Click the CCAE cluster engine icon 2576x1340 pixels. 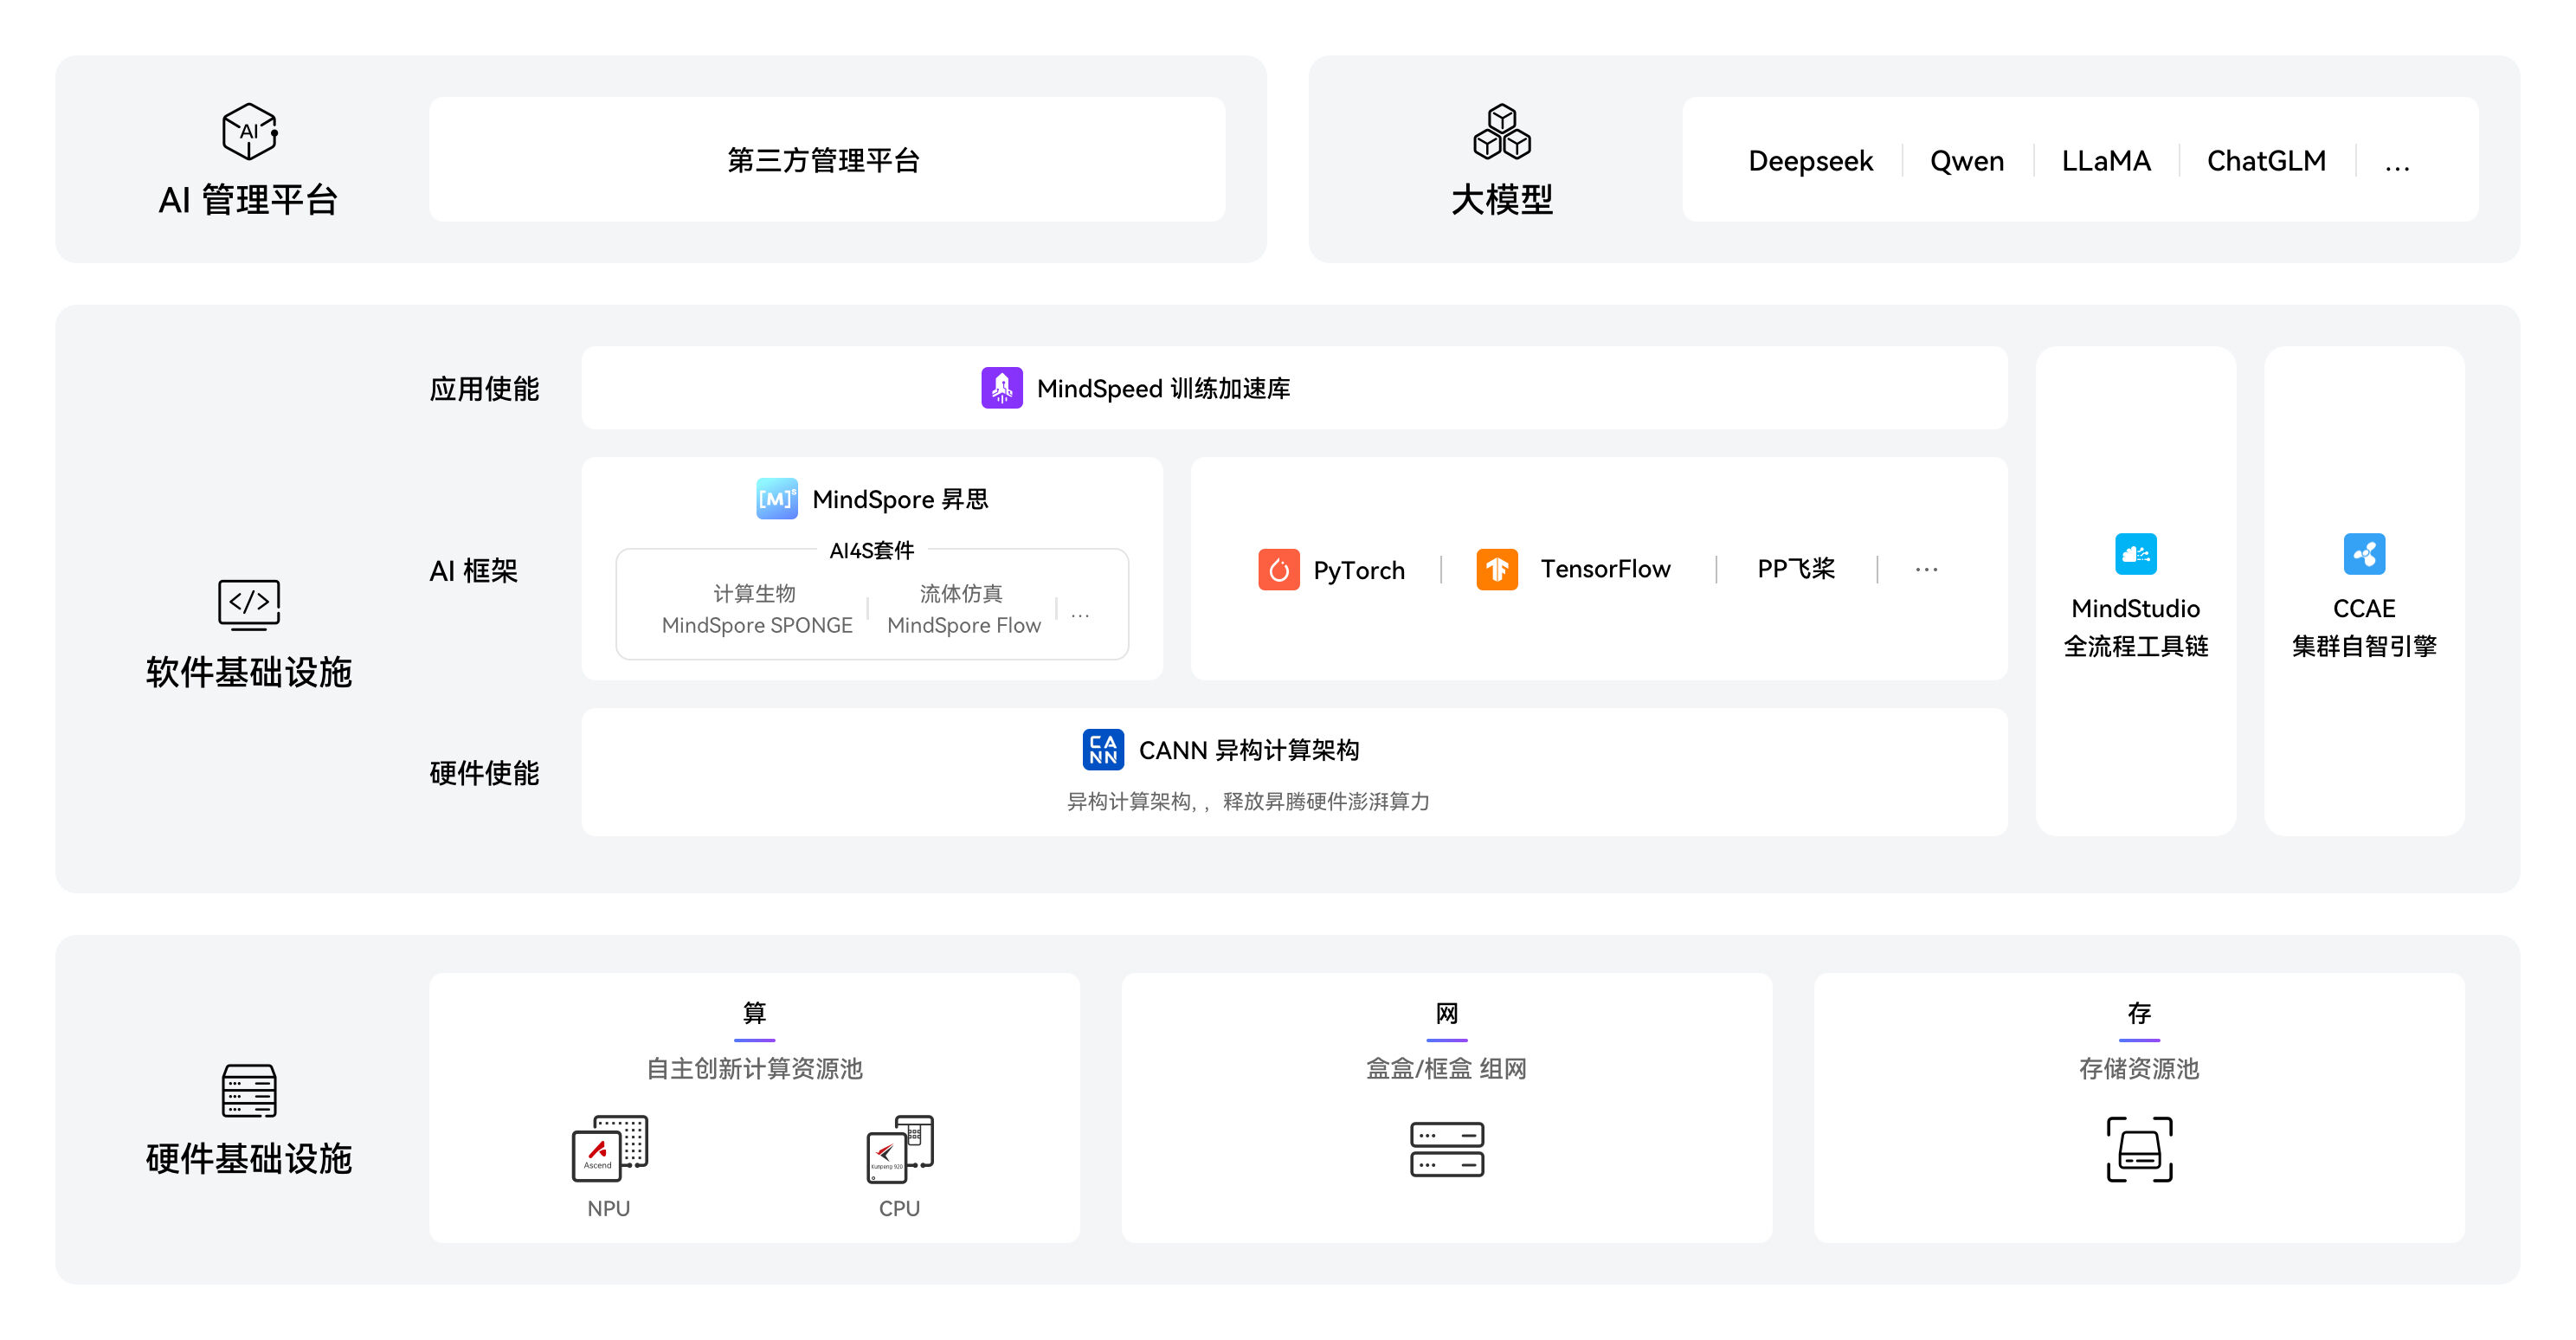2363,554
